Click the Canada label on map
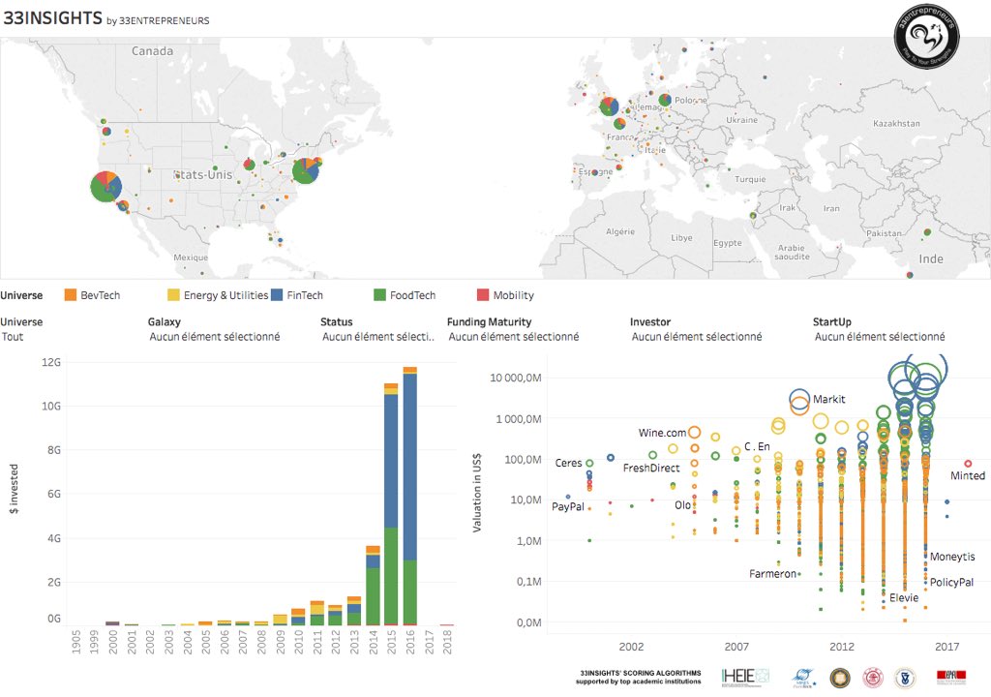 pyautogui.click(x=152, y=50)
